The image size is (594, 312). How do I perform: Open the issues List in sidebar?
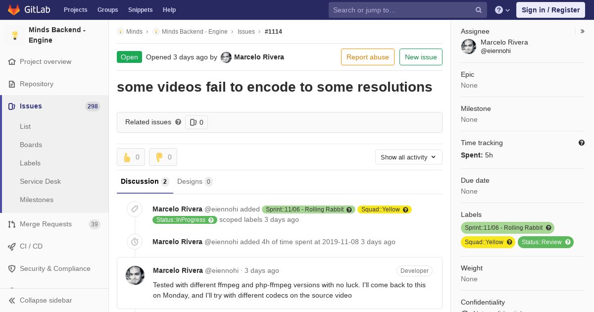(25, 127)
